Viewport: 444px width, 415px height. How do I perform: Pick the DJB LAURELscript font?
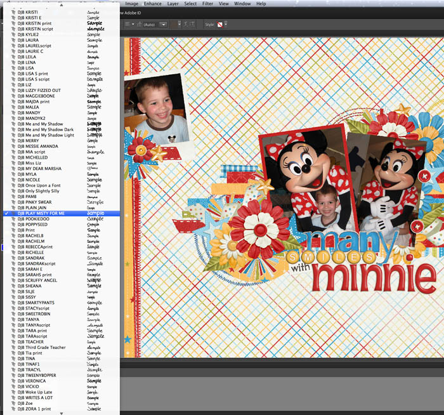tap(62, 46)
